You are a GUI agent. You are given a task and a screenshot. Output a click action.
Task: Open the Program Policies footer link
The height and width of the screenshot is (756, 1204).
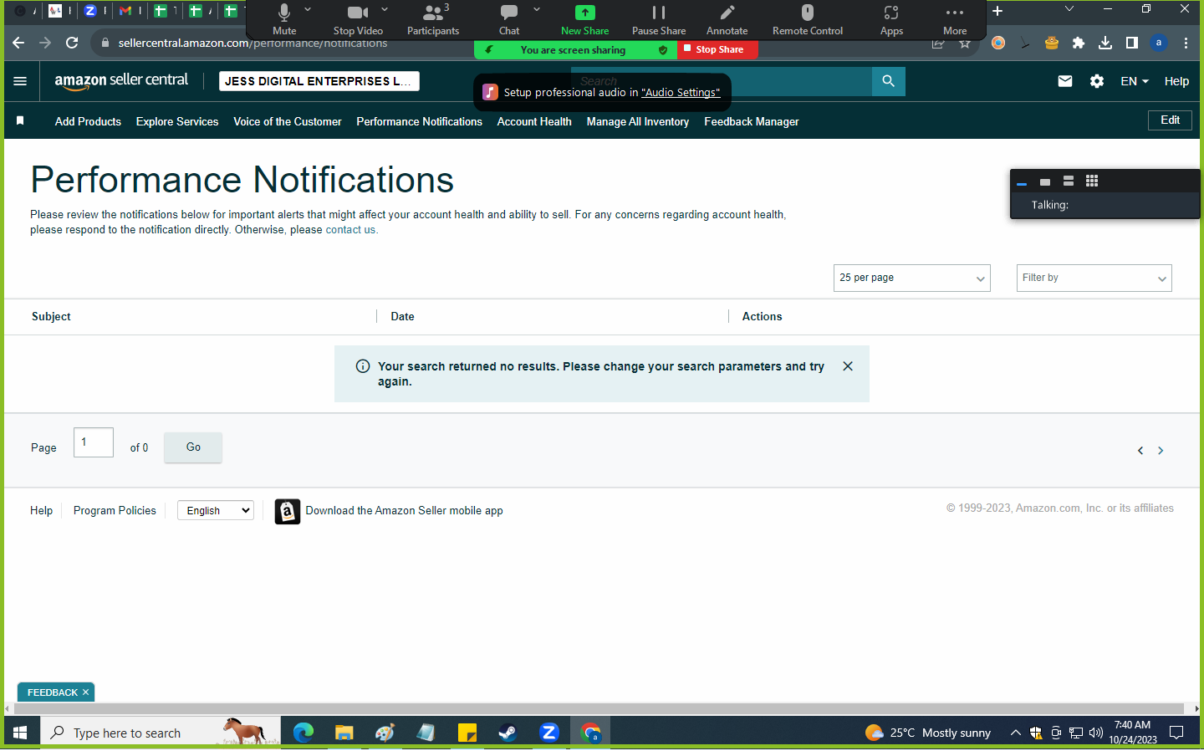[x=115, y=510]
